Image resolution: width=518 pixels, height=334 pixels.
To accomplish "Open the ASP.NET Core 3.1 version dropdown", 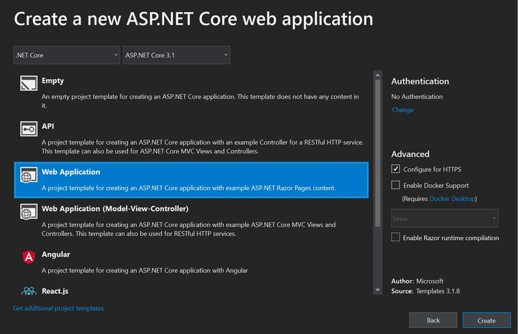I will (x=176, y=55).
